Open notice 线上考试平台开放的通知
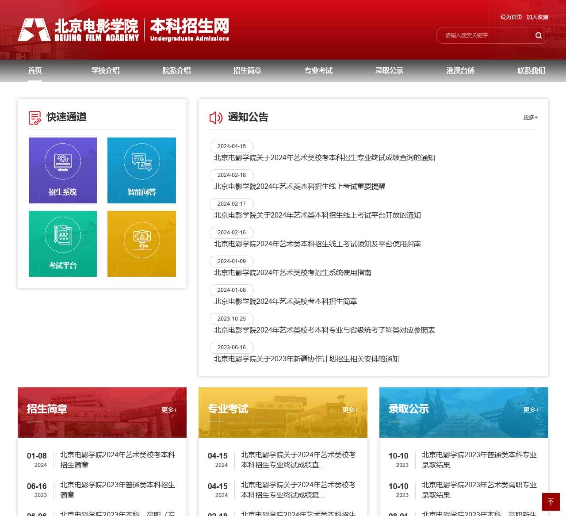Screen dimensions: 566x516 point(317,215)
